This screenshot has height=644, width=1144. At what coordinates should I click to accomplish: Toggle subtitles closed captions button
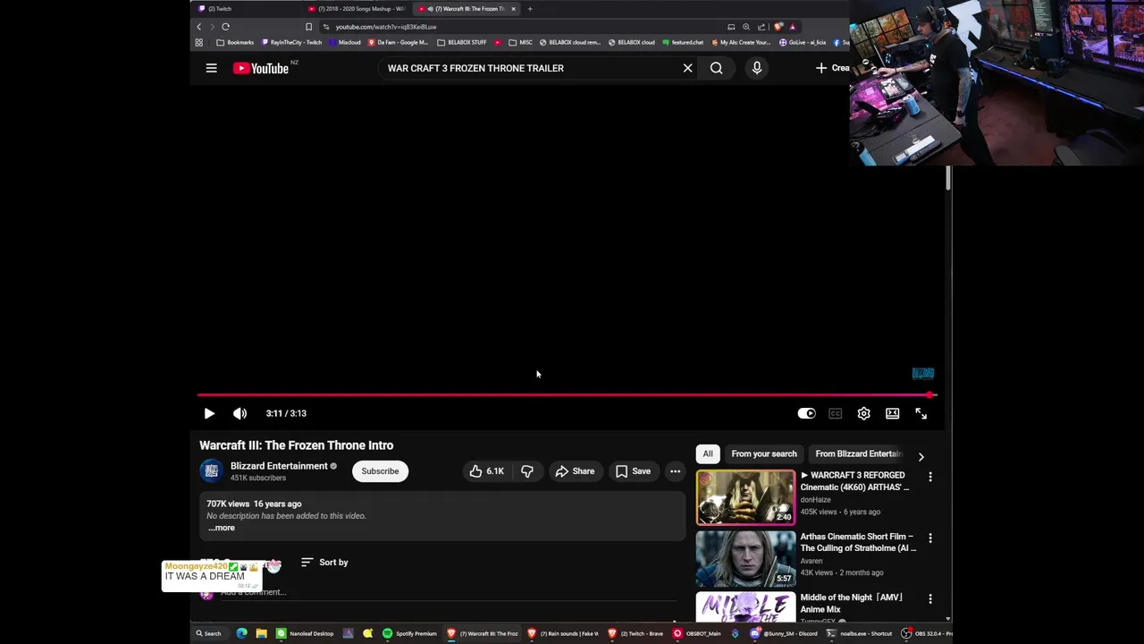click(835, 413)
